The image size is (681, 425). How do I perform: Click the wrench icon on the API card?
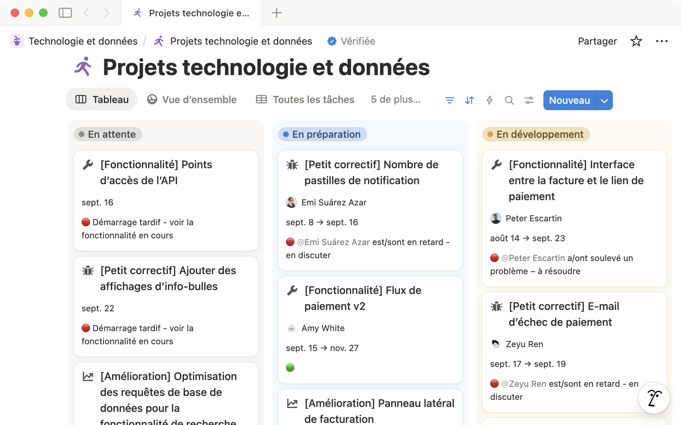[x=87, y=164]
